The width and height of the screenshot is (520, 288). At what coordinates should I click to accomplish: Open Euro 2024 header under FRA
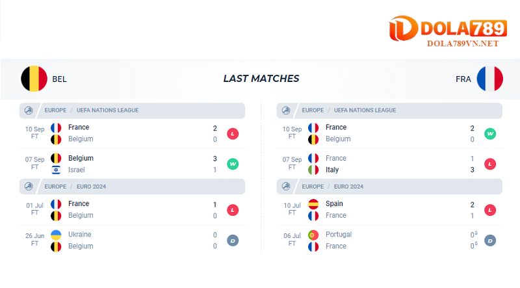tap(348, 187)
